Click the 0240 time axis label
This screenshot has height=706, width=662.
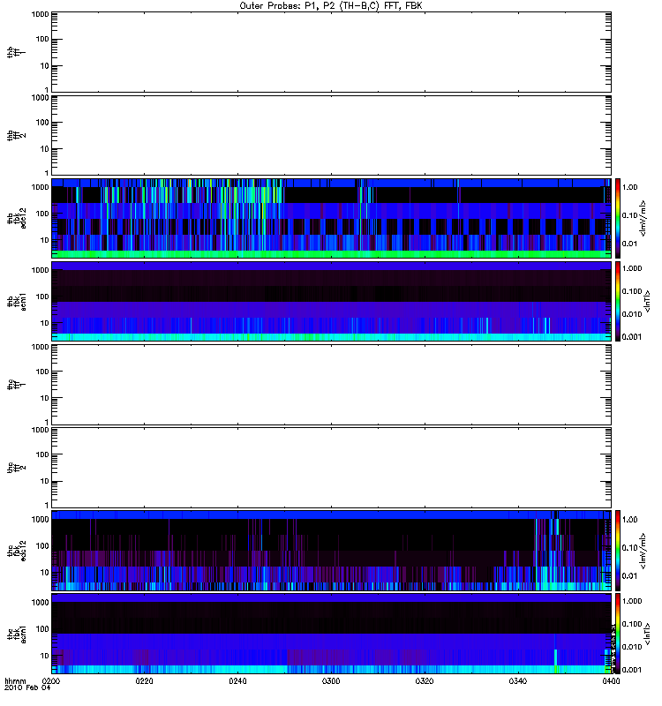point(237,681)
